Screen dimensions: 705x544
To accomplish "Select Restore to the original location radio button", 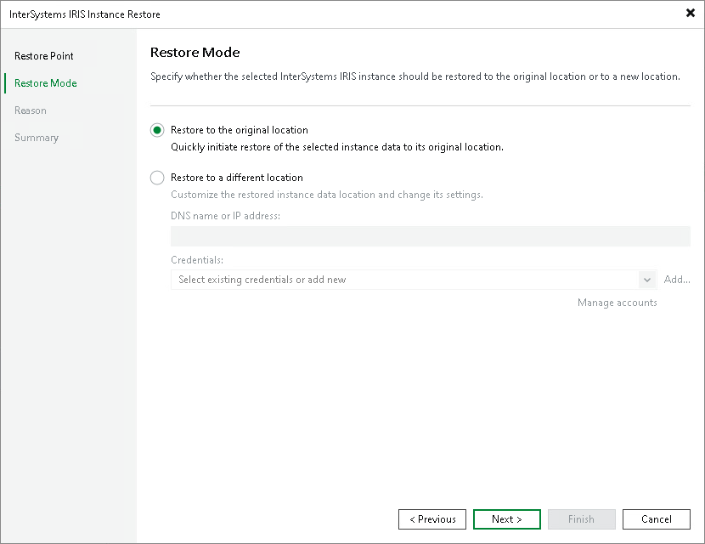I will click(157, 131).
